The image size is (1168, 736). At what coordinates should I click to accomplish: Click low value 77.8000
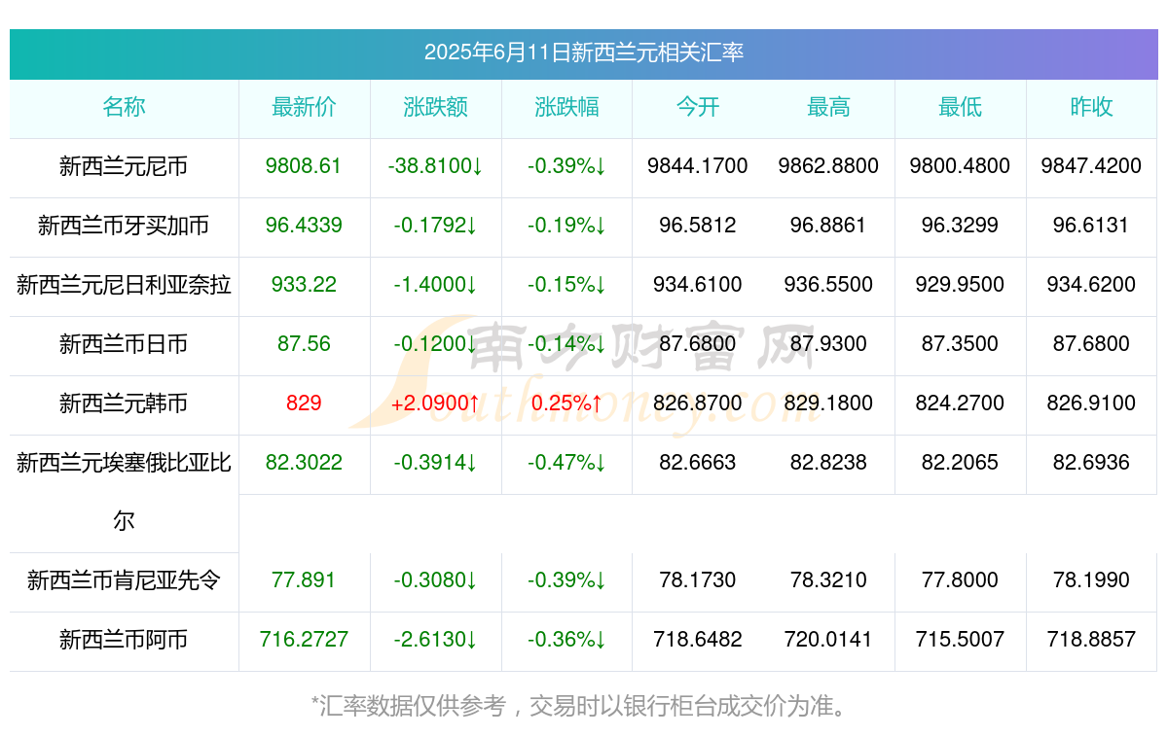coord(960,580)
